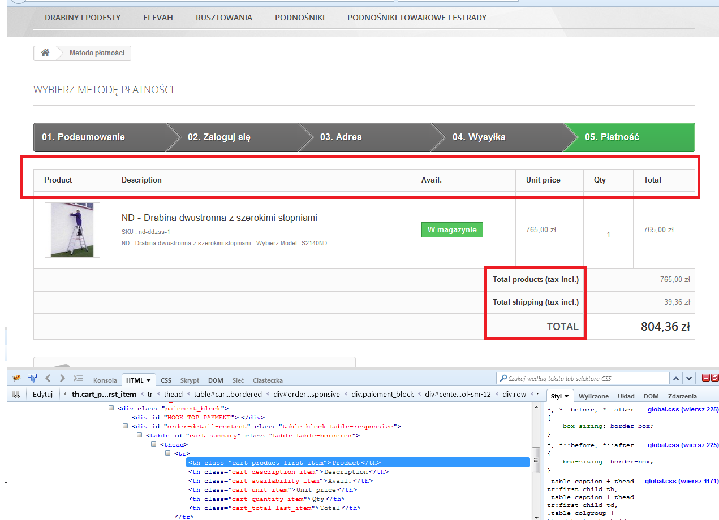Click the Edytuj button
The width and height of the screenshot is (719, 520).
coord(42,394)
